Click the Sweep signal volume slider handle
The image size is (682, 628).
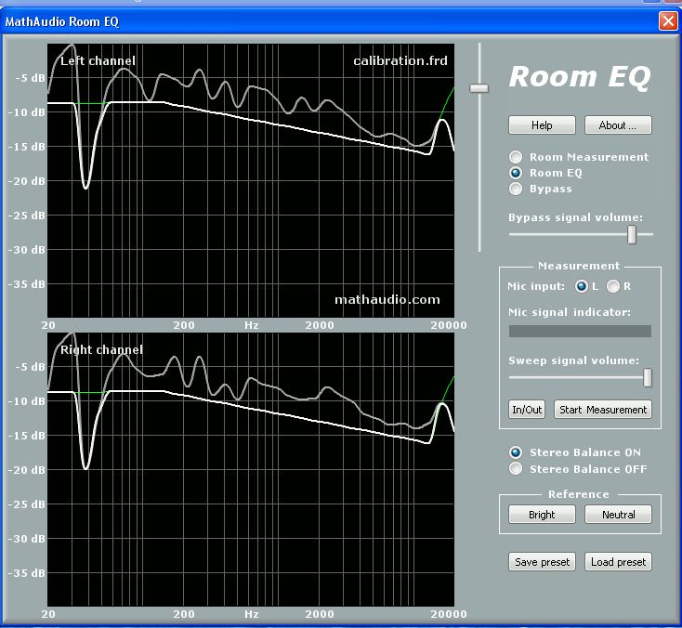pyautogui.click(x=648, y=377)
